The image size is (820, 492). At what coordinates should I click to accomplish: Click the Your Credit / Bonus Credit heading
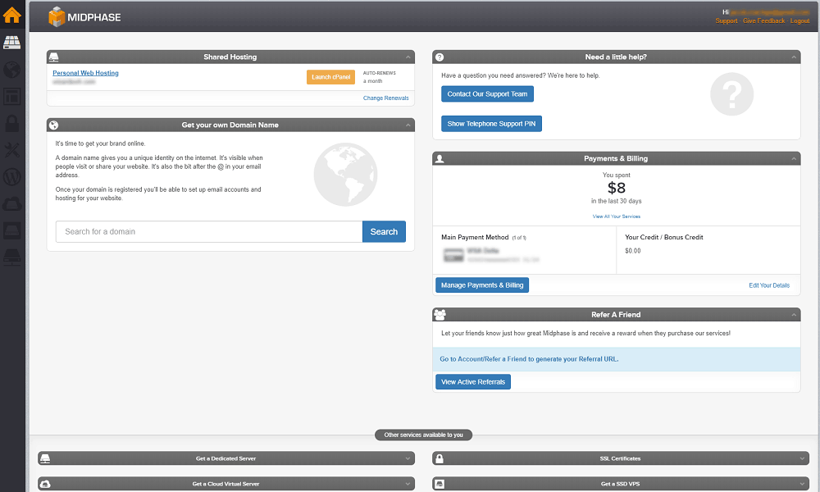click(x=664, y=237)
